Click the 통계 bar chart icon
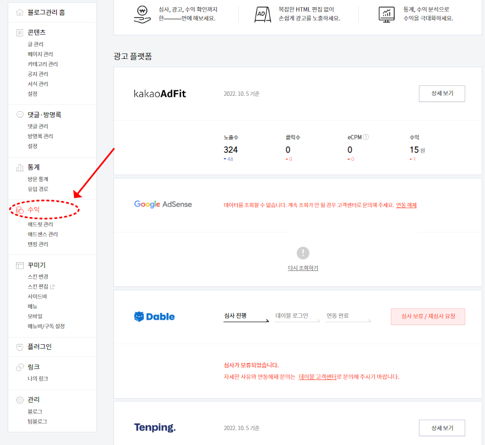 (20, 167)
